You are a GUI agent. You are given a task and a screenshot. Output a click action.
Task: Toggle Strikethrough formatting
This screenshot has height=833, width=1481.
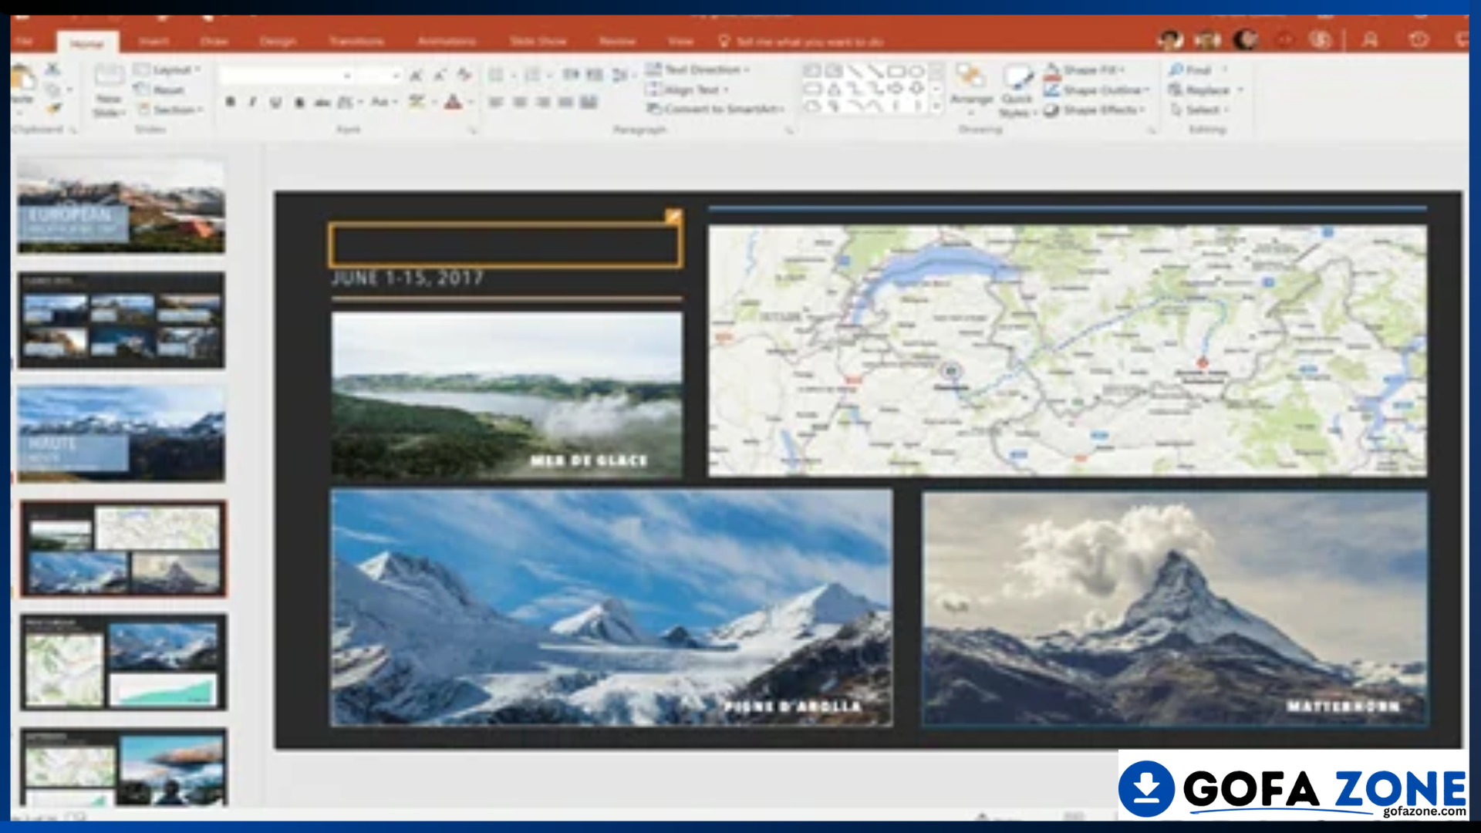click(x=322, y=102)
